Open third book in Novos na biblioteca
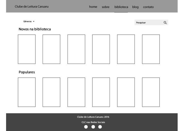 (76, 49)
